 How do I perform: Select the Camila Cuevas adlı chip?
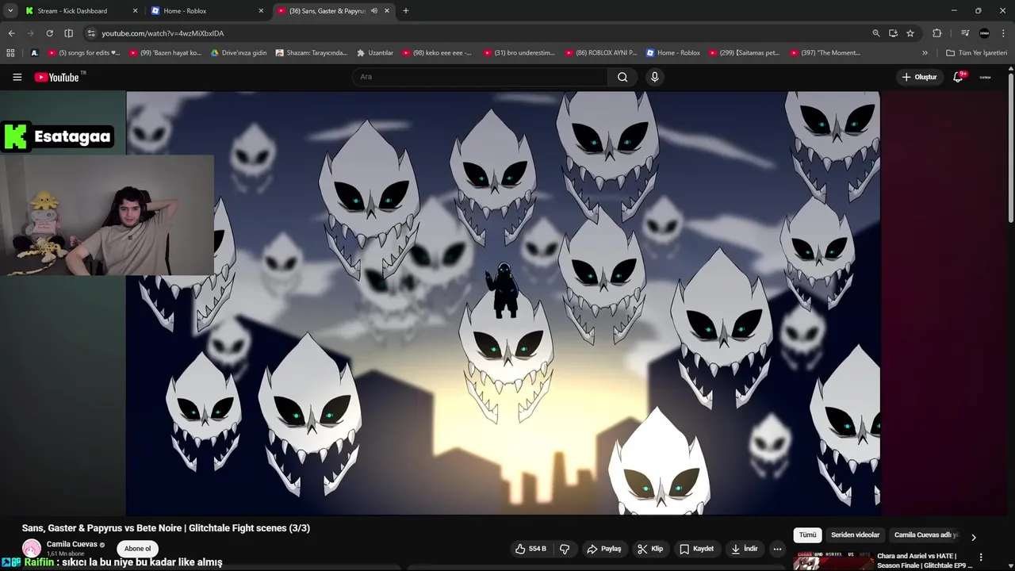point(926,535)
